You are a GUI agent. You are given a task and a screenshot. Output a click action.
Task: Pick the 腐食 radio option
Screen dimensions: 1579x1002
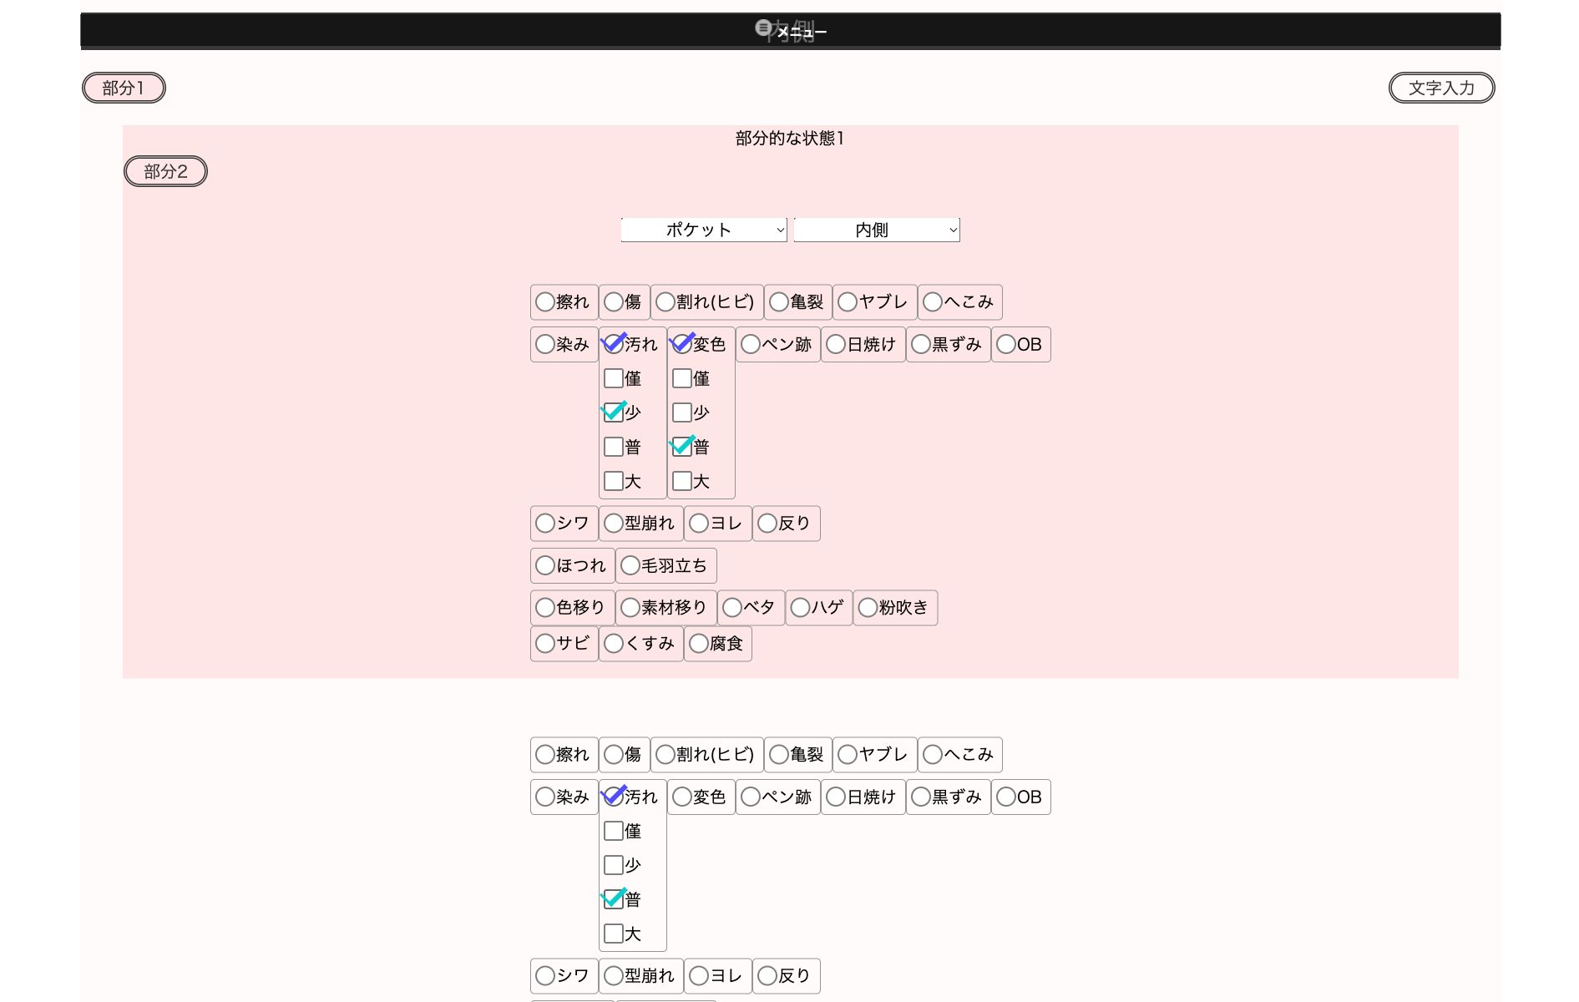(x=699, y=643)
